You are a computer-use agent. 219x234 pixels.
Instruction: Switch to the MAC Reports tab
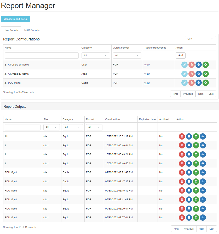click(x=32, y=30)
